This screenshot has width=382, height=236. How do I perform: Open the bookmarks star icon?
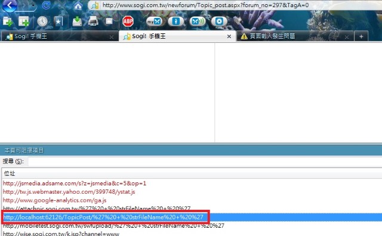tap(58, 21)
